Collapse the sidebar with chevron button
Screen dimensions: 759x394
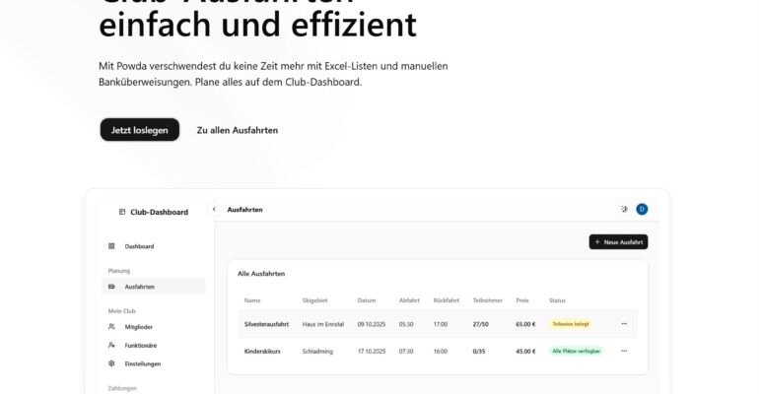(214, 209)
